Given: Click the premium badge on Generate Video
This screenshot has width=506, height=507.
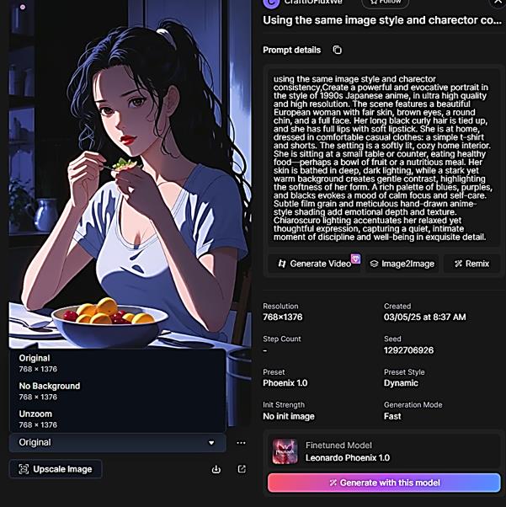Looking at the screenshot, I should [355, 259].
